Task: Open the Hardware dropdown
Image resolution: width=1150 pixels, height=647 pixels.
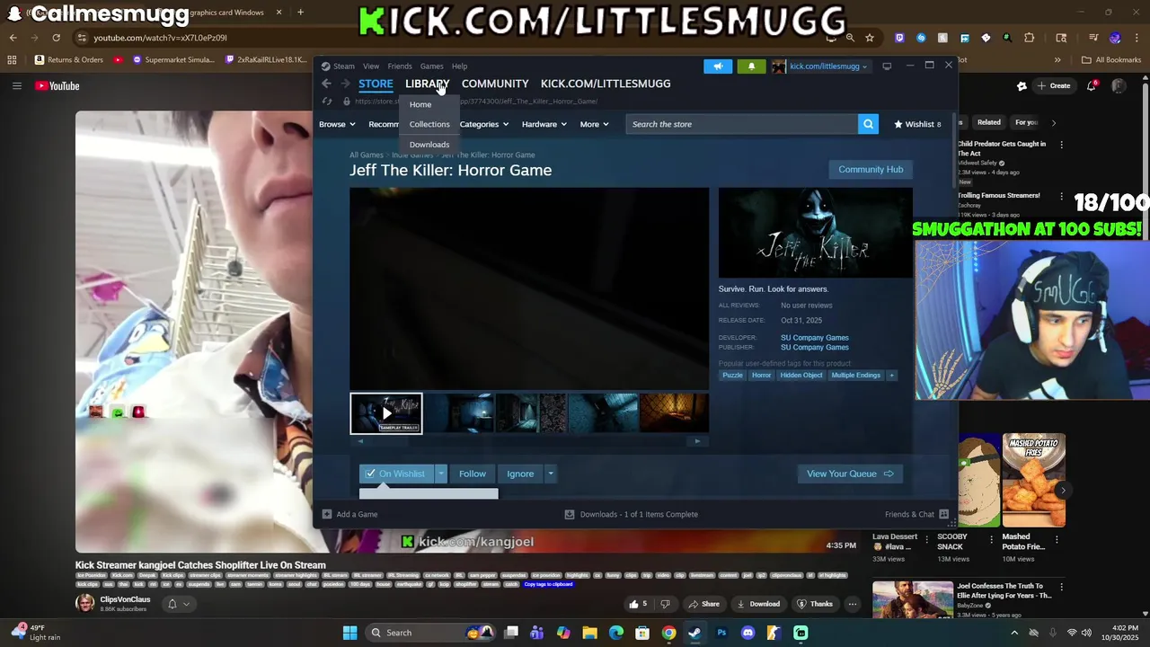Action: click(544, 124)
